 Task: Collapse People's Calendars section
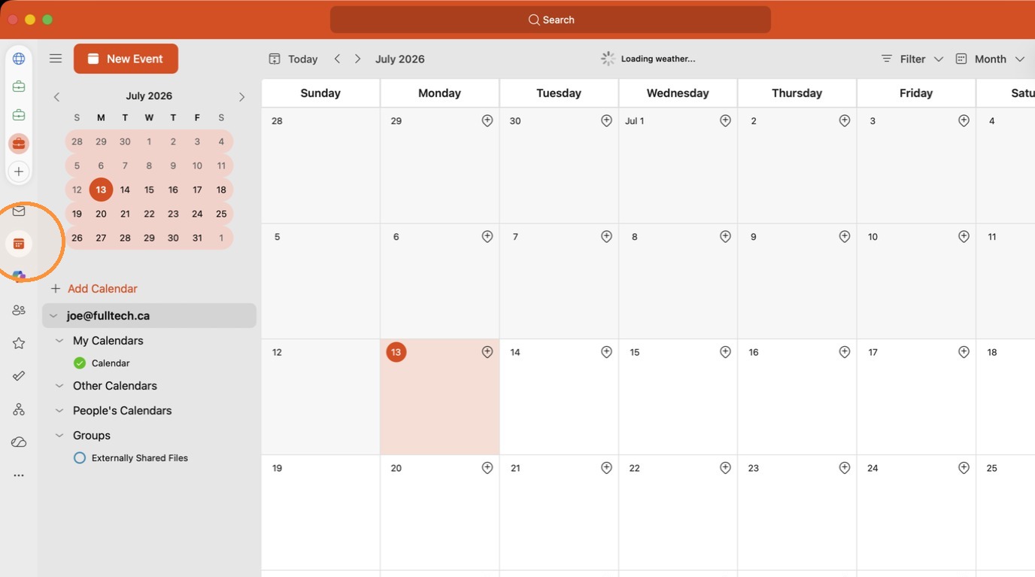[59, 411]
